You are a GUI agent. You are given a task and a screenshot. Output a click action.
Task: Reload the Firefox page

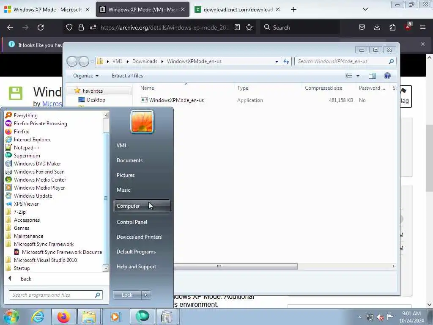(x=41, y=28)
